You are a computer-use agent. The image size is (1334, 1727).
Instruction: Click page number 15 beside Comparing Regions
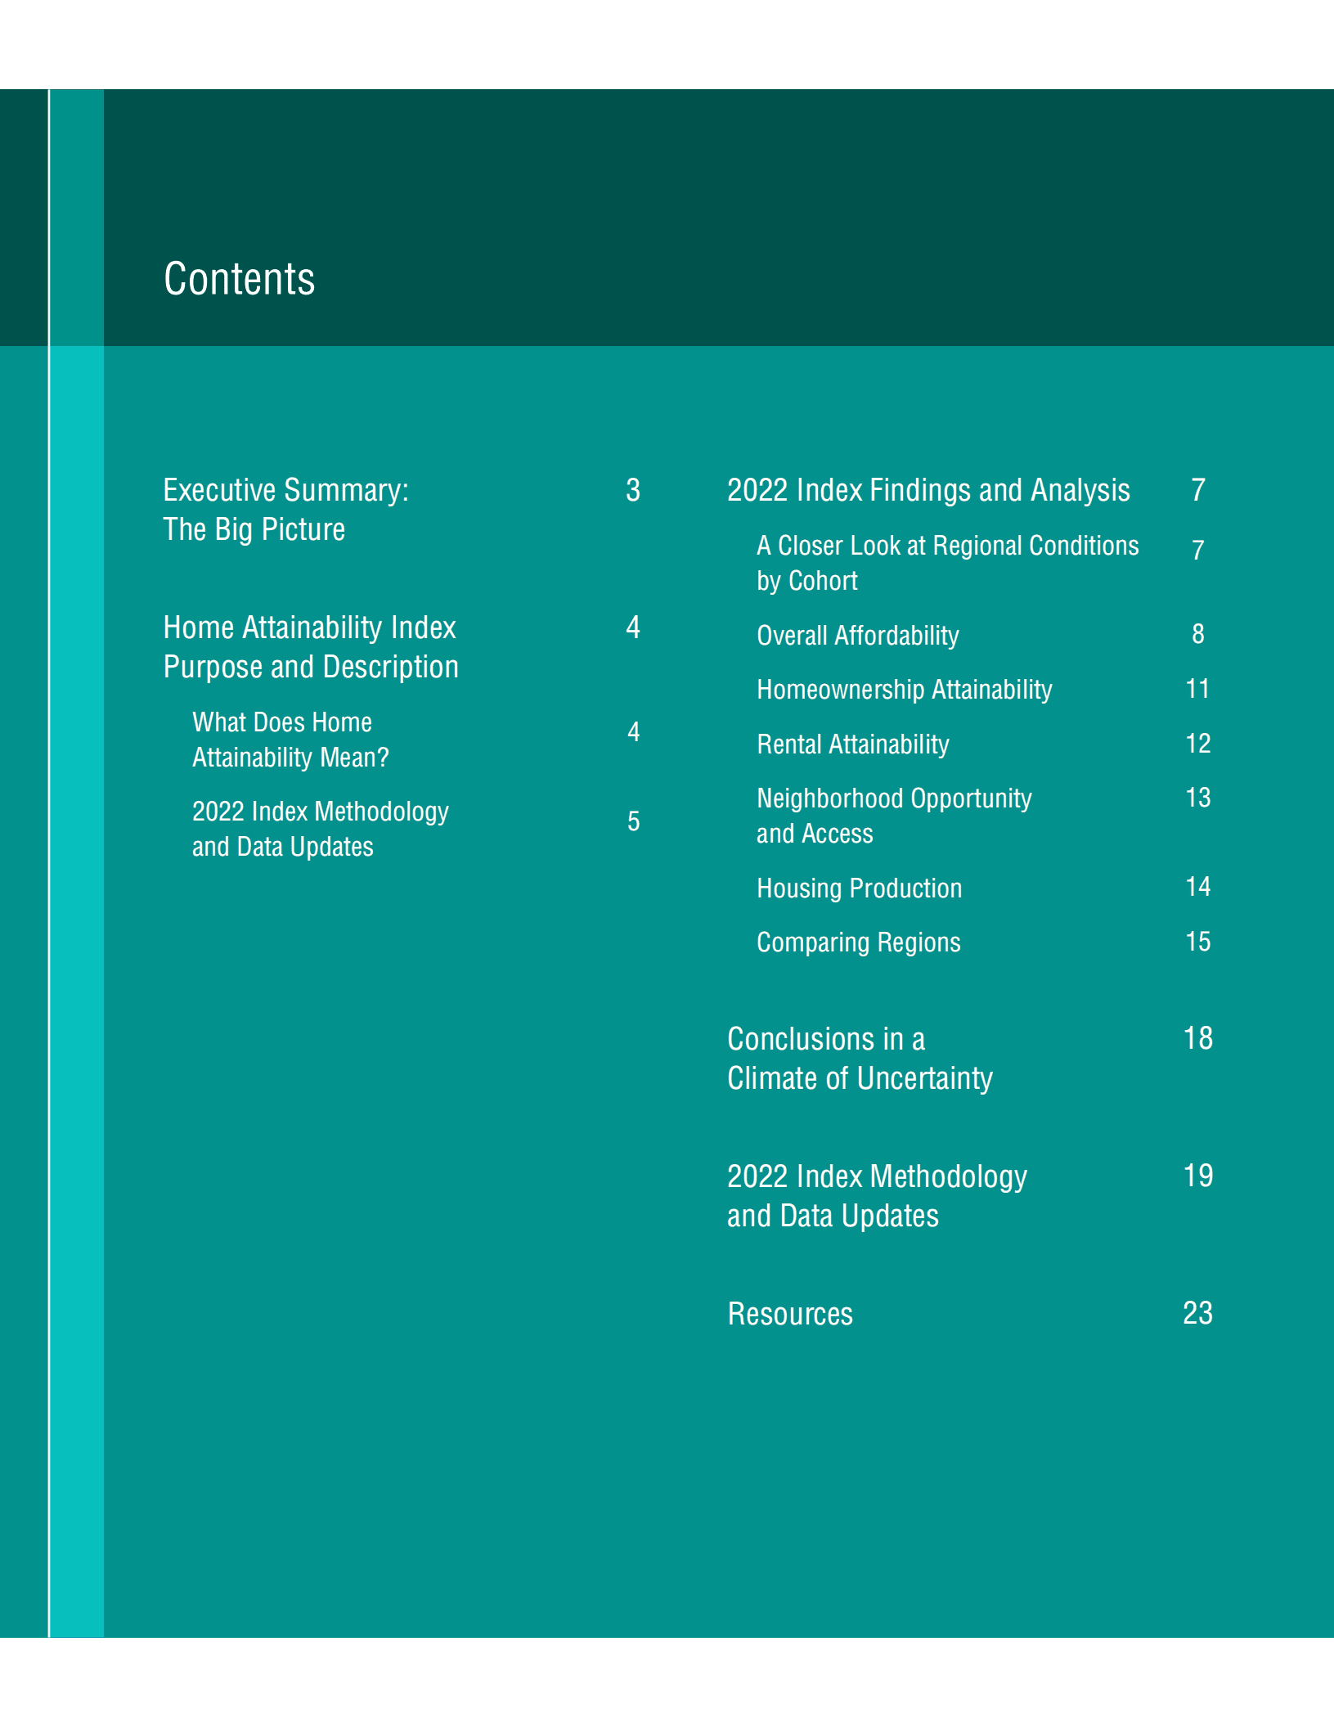(1197, 942)
